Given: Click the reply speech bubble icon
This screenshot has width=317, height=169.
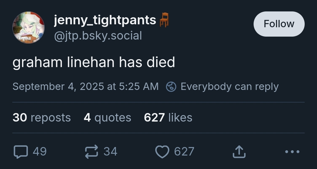Looking at the screenshot, I should 21,152.
